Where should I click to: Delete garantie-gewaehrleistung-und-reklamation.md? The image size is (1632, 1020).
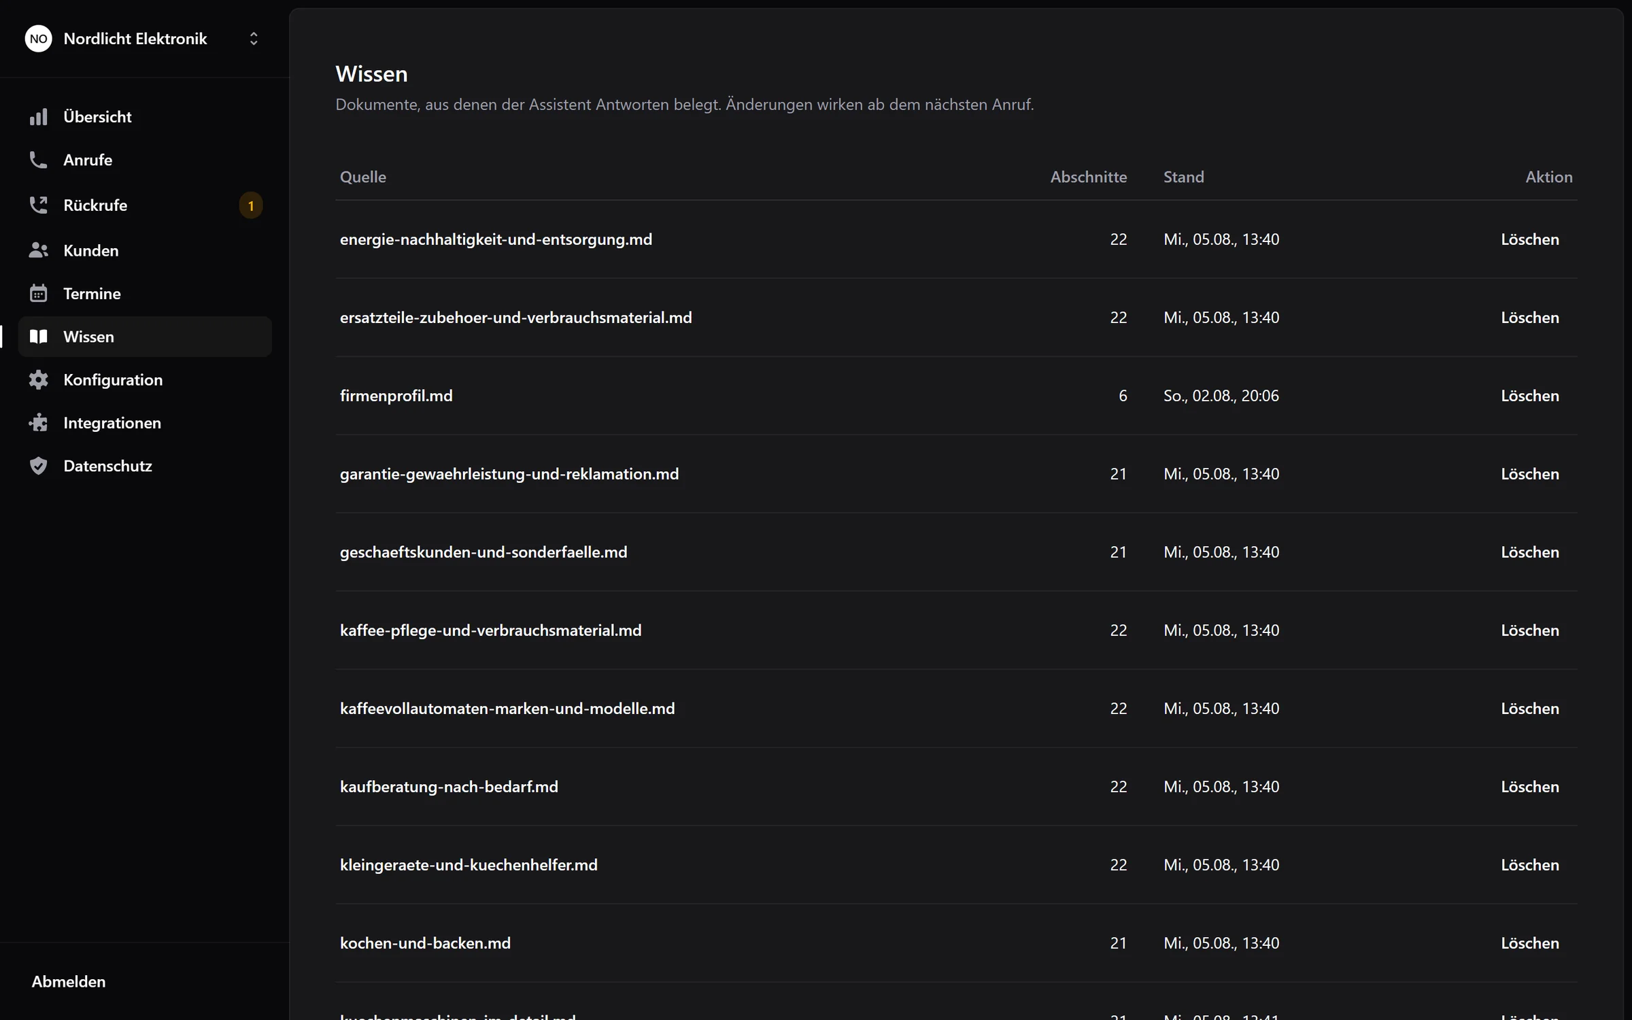coord(1530,474)
